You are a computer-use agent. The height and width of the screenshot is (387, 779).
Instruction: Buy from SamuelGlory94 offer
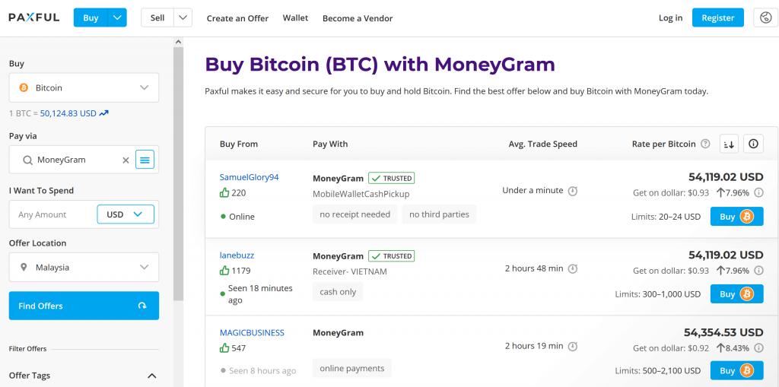(x=736, y=217)
